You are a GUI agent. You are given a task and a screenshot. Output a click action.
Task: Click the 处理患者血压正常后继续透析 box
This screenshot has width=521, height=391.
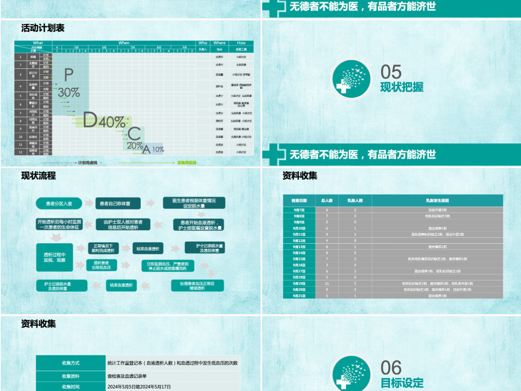197,285
